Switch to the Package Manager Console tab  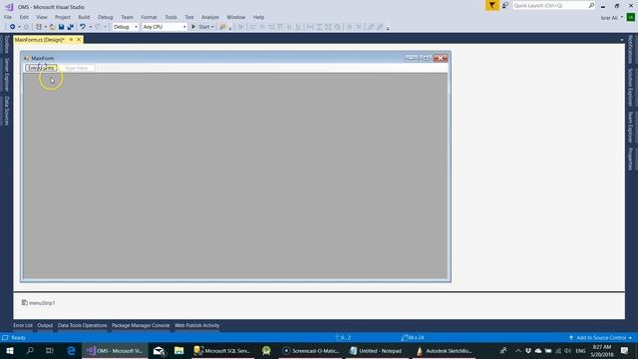(x=141, y=325)
